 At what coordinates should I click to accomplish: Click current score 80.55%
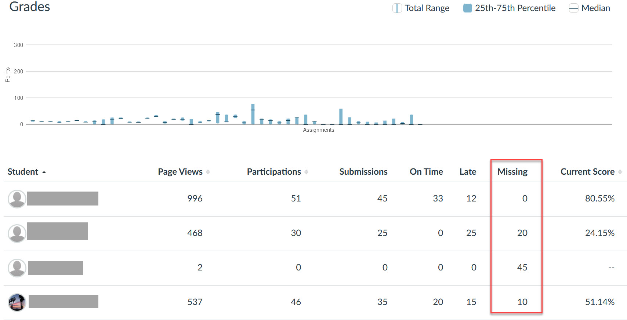point(600,199)
